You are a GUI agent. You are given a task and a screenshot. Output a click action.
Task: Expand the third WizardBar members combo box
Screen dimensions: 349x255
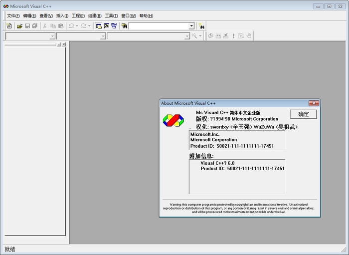(187, 36)
